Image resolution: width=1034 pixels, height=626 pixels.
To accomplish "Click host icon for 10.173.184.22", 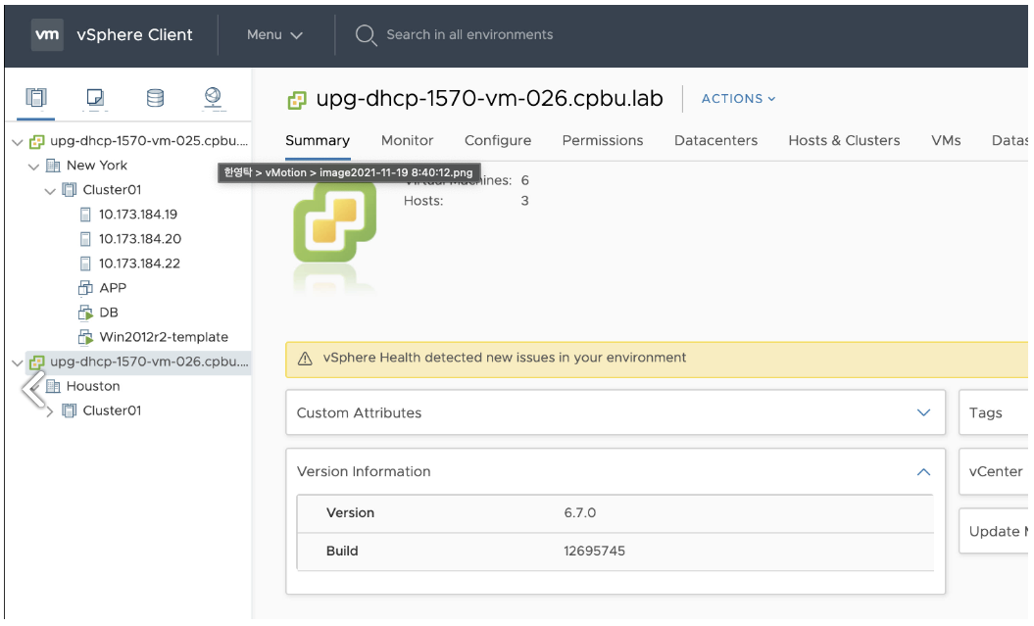I will (85, 264).
